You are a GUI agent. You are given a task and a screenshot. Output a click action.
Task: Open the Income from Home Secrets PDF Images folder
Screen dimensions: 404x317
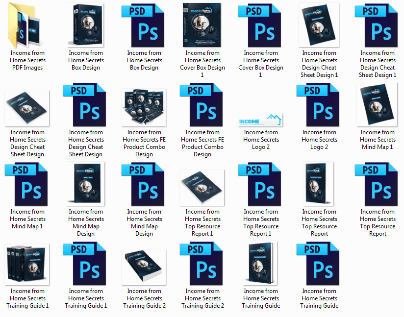(27, 24)
